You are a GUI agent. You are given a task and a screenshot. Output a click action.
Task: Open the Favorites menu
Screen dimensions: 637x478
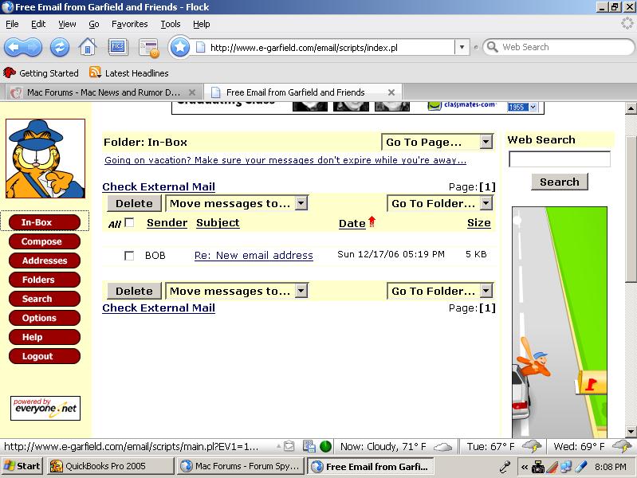130,24
